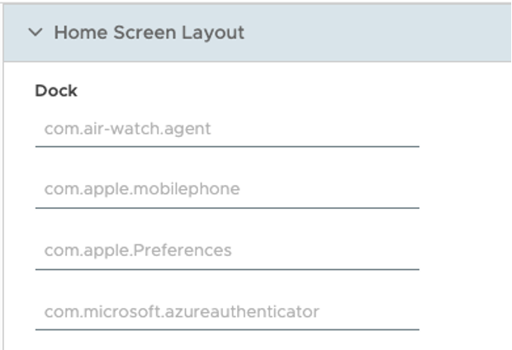Click the Home Screen Layout header title
The height and width of the screenshot is (350, 512).
tap(149, 33)
